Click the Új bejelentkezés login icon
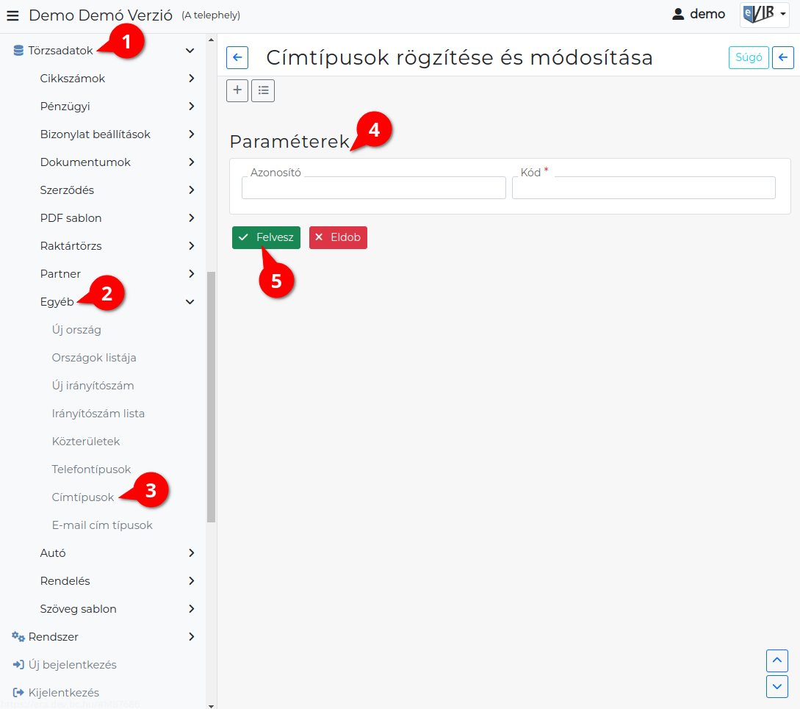 [18, 665]
